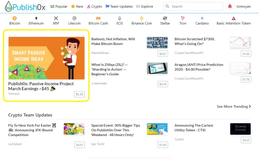259x159 pixels.
Task: Click the Cardano icon
Action: click(x=202, y=18)
